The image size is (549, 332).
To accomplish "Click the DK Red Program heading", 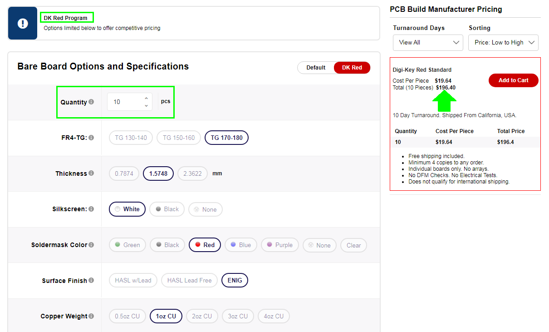I will [x=66, y=18].
